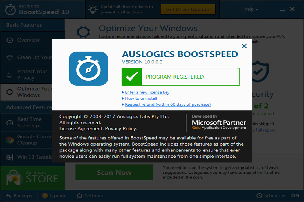Open the Auslogics STORE banner
The width and height of the screenshot is (304, 202).
pyautogui.click(x=33, y=178)
